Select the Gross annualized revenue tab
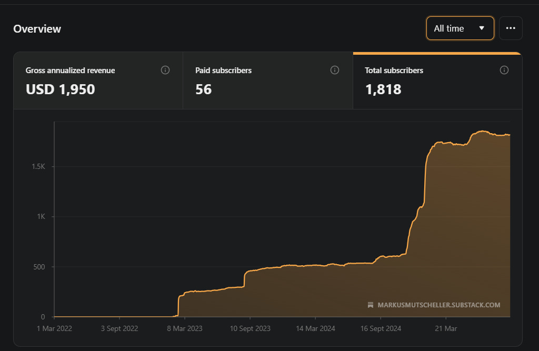Image resolution: width=539 pixels, height=351 pixels. click(x=98, y=81)
